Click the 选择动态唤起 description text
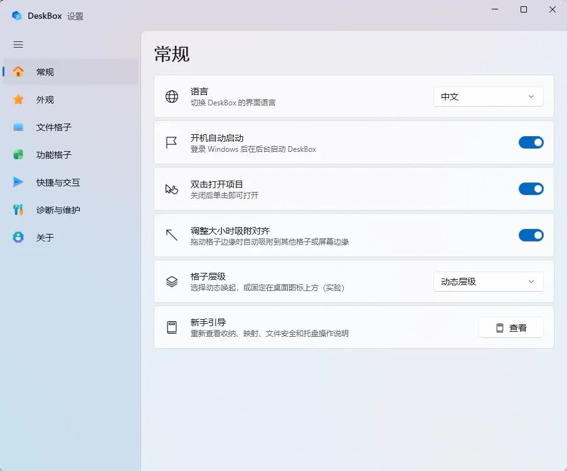Viewport: 567px width, 471px height. [x=268, y=288]
